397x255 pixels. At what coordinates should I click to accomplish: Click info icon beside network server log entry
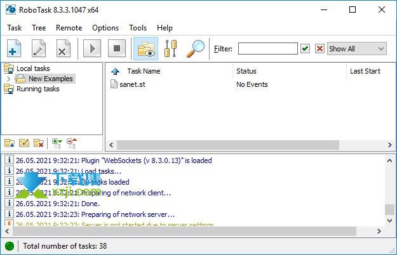(x=9, y=214)
